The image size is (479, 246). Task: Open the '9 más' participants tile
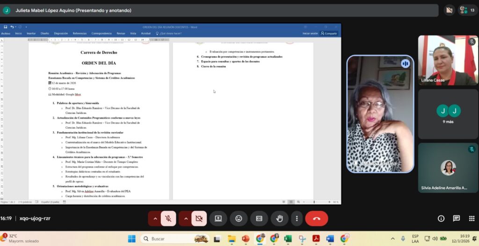pos(448,114)
